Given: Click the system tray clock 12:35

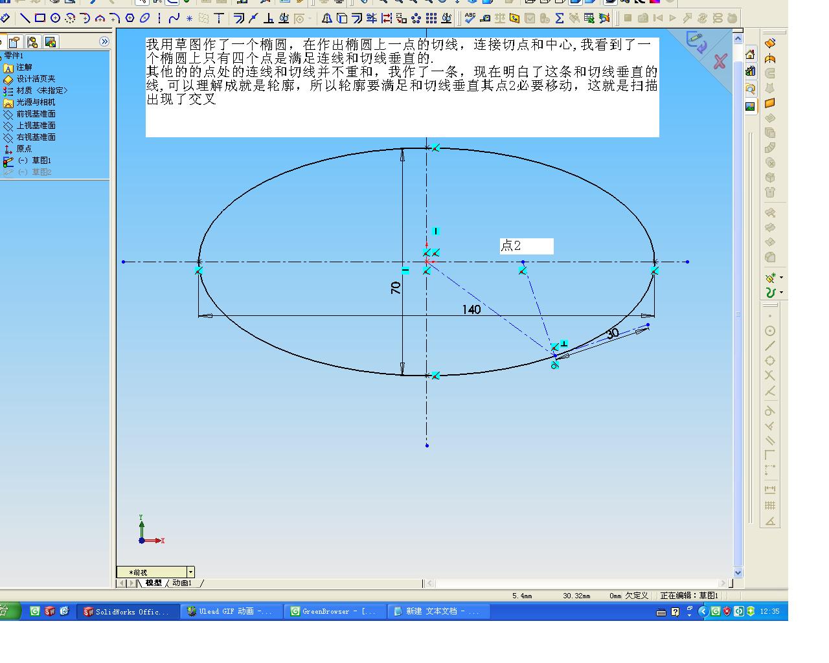Looking at the screenshot, I should tap(769, 611).
